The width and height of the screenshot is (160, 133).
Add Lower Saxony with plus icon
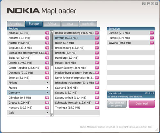[x=97, y=68]
